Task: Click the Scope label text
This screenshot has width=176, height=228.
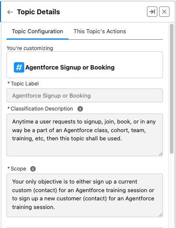Action: (18, 169)
